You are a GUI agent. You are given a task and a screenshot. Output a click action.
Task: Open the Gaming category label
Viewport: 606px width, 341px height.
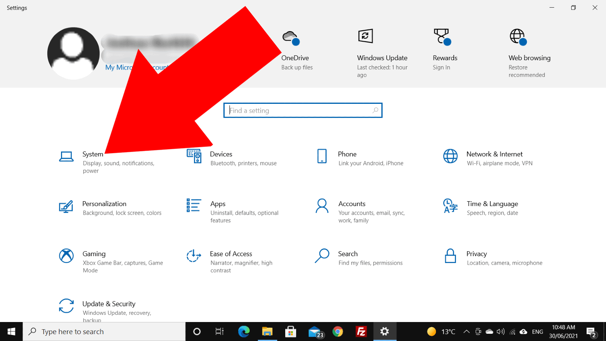pos(94,254)
